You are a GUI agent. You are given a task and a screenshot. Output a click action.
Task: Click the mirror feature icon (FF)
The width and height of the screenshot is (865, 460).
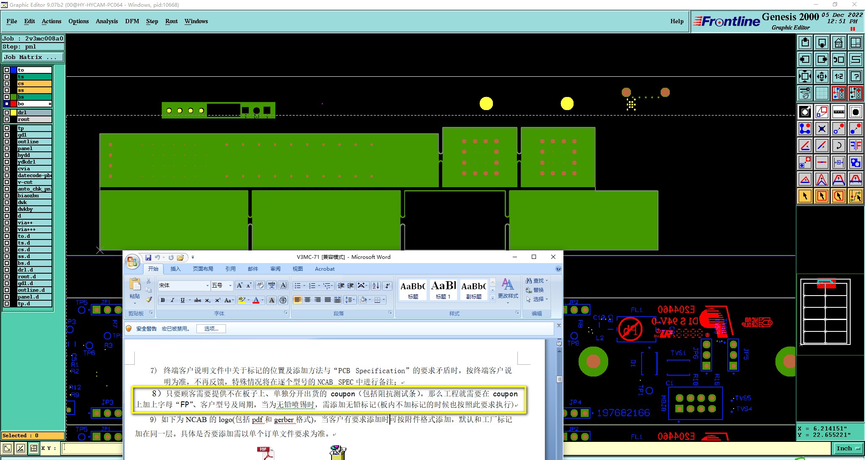click(855, 145)
